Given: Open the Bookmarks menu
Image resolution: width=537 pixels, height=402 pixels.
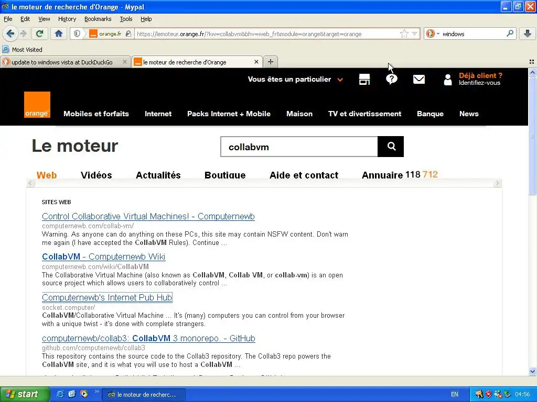Looking at the screenshot, I should 98,19.
